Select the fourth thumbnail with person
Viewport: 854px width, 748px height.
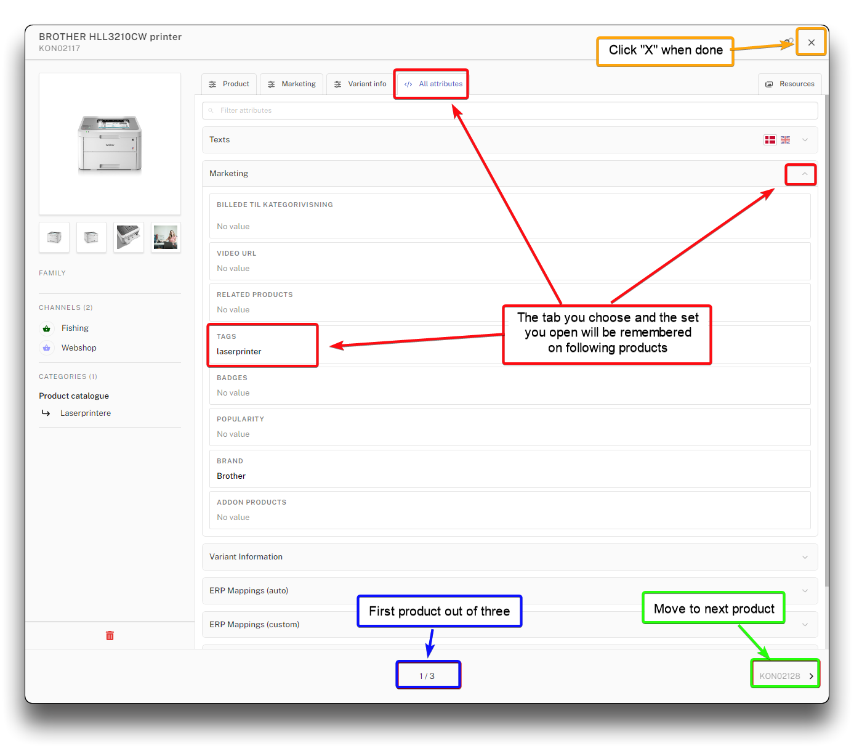[166, 237]
